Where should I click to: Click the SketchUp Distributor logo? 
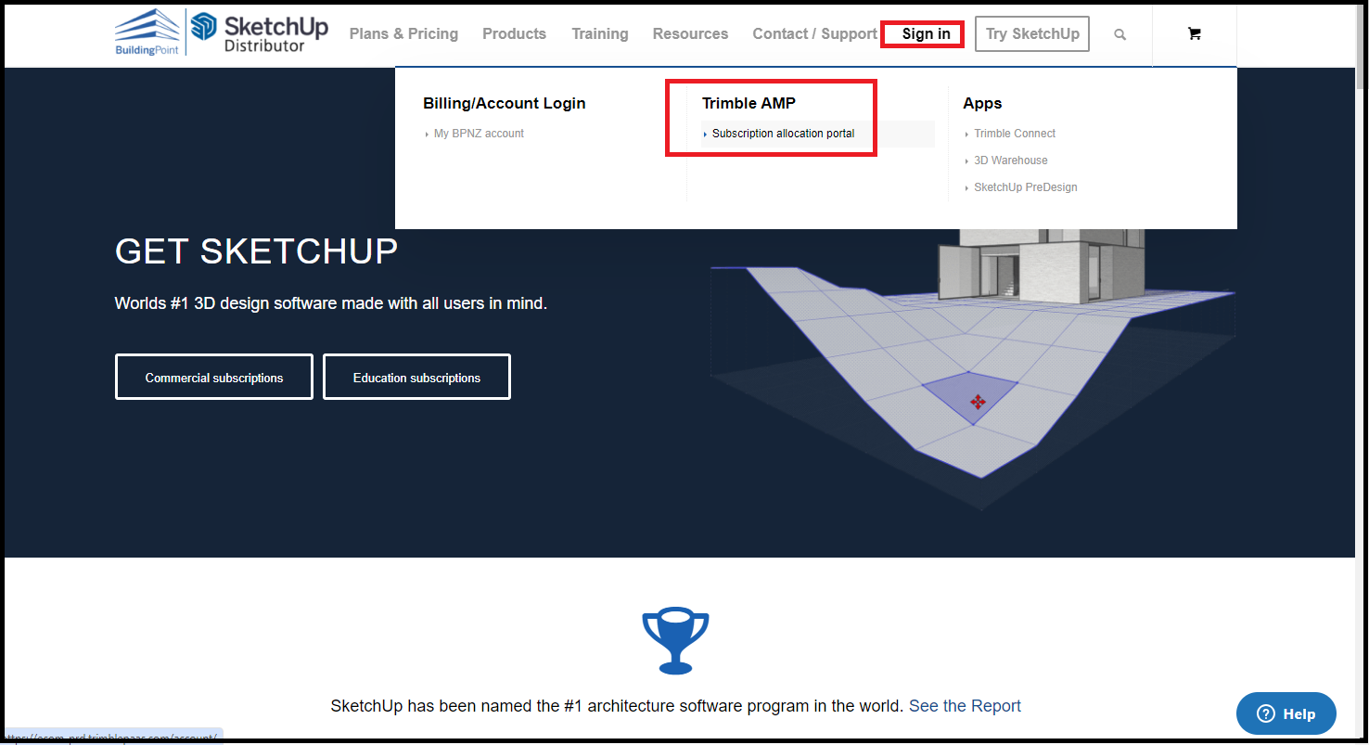coord(260,32)
